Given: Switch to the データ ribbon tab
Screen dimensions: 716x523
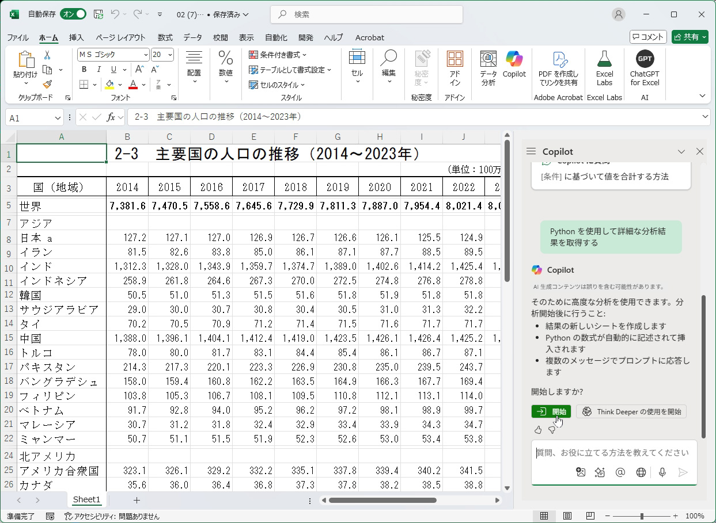Looking at the screenshot, I should tap(192, 37).
